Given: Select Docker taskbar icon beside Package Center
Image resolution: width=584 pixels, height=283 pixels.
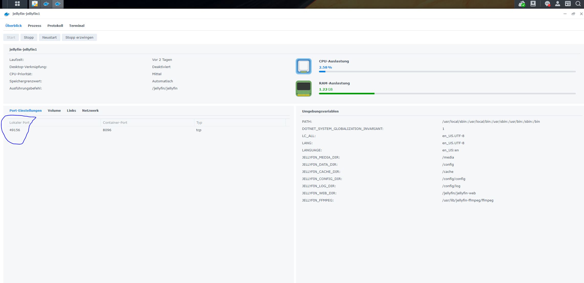Looking at the screenshot, I should pos(46,4).
